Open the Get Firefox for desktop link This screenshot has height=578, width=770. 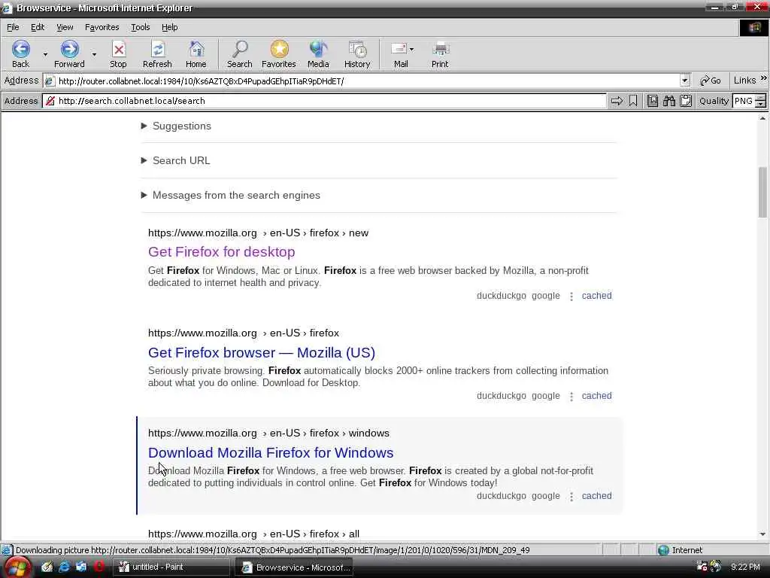click(x=222, y=251)
